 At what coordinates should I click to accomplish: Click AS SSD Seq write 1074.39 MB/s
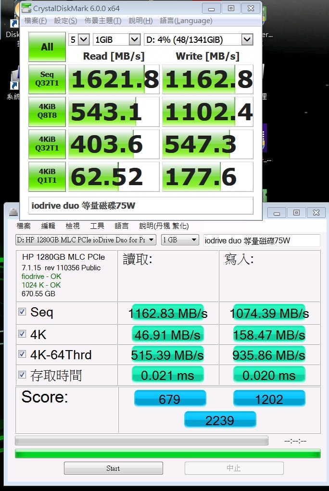pyautogui.click(x=269, y=313)
